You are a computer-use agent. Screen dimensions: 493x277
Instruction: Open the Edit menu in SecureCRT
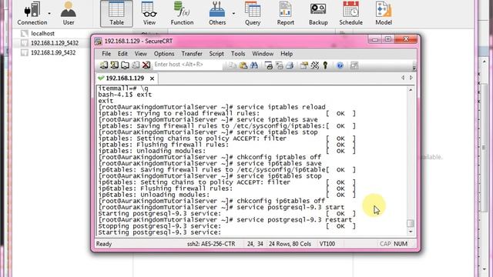click(122, 54)
